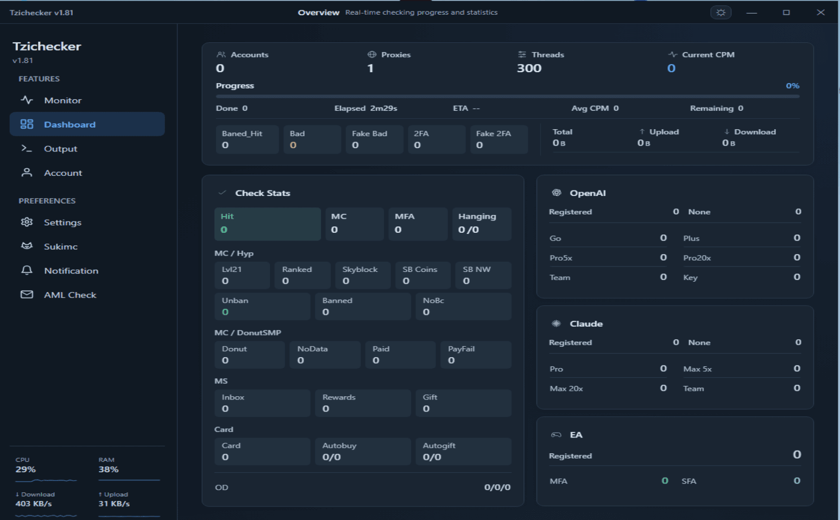840x520 pixels.
Task: Click the Monitor pulse icon in sidebar
Action: pyautogui.click(x=27, y=100)
